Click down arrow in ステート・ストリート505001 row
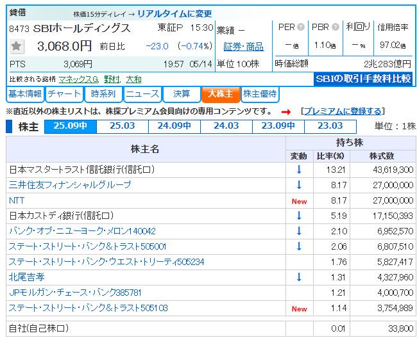 299,246
